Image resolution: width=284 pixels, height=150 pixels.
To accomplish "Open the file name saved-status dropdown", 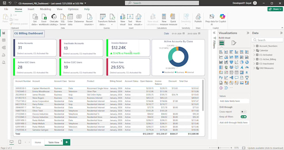I will click(x=85, y=3).
